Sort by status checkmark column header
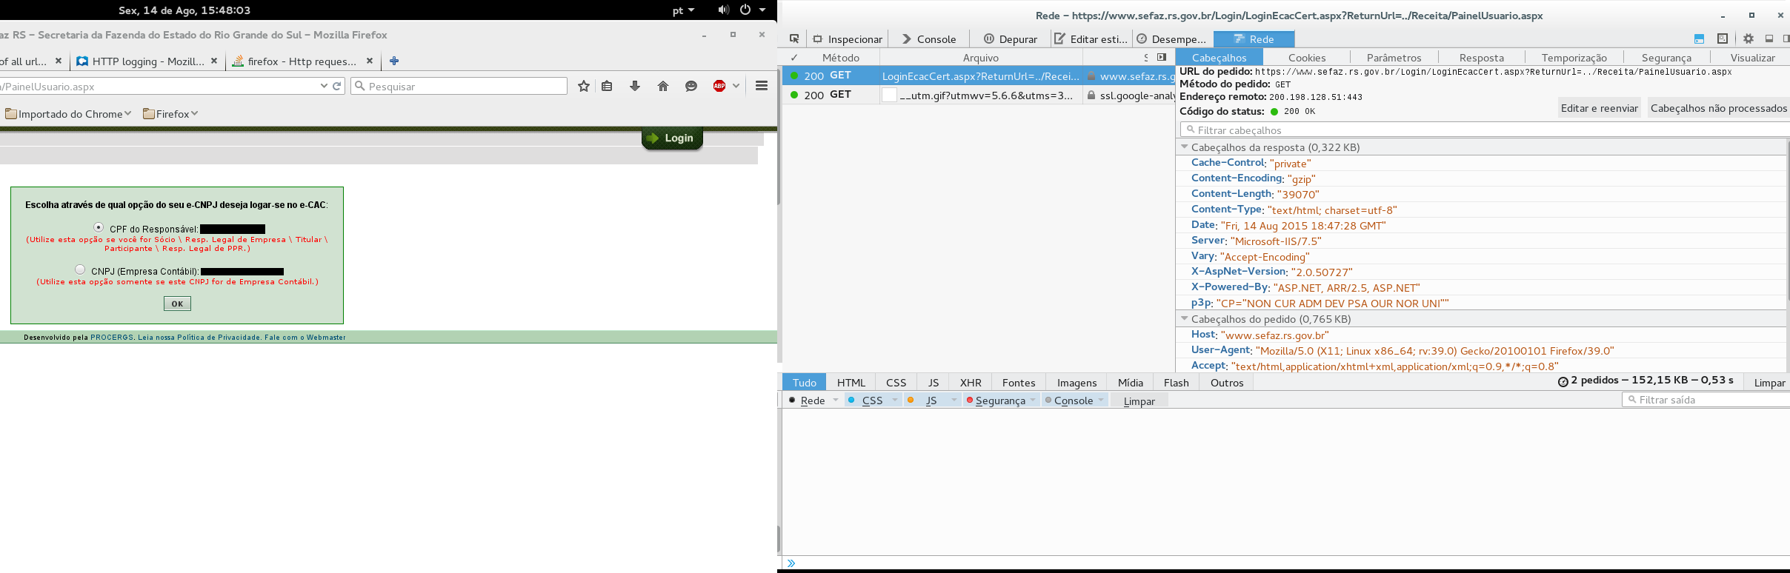Screen dimensions: 1790x573 point(793,58)
